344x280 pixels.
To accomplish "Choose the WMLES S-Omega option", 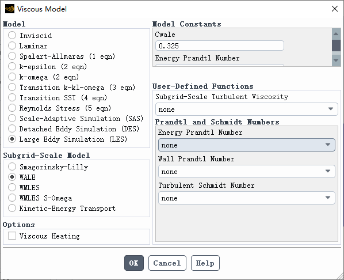I will tap(12, 198).
